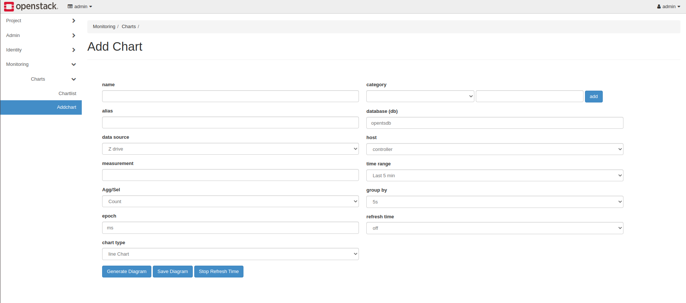Open the chart type dropdown
Screen dimensions: 686x303
click(x=230, y=254)
